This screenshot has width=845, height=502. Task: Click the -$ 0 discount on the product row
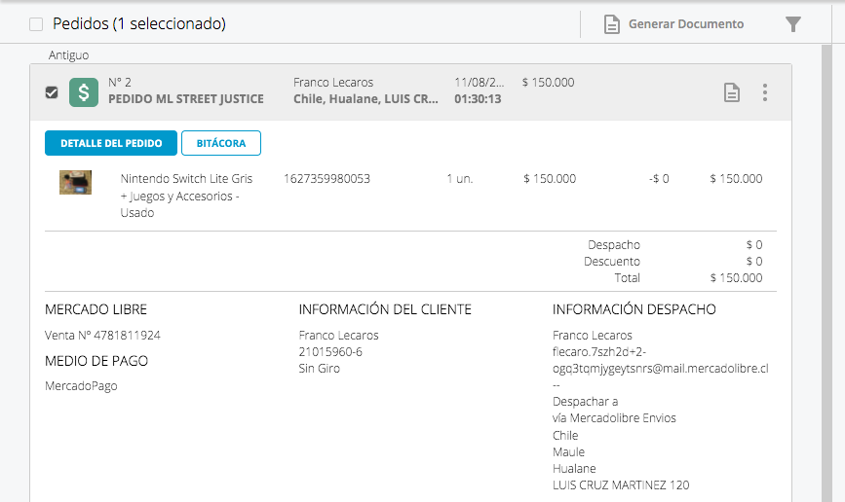tap(659, 179)
